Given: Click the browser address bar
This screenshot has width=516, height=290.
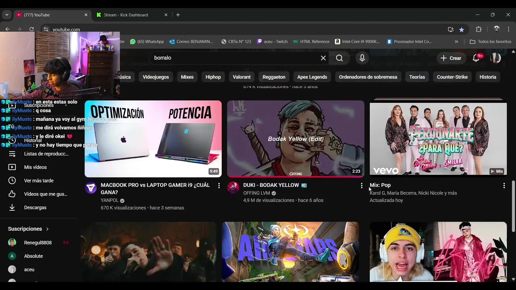Looking at the screenshot, I should click(x=242, y=29).
